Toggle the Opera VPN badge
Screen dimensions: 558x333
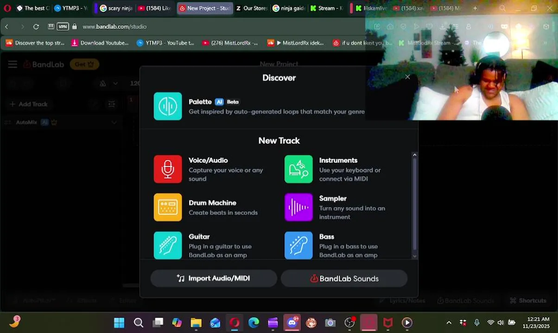pyautogui.click(x=63, y=27)
